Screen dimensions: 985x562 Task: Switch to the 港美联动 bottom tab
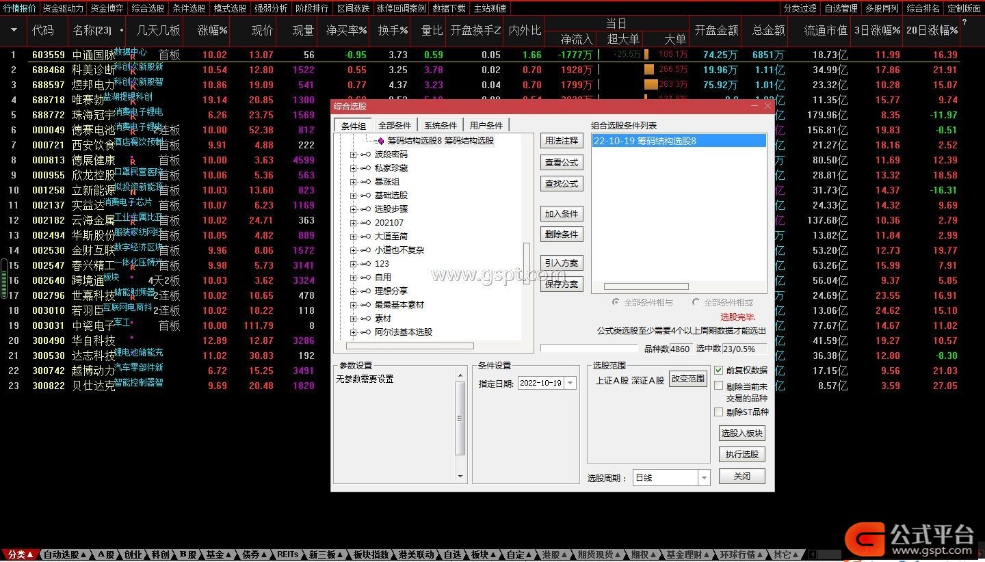pyautogui.click(x=416, y=554)
